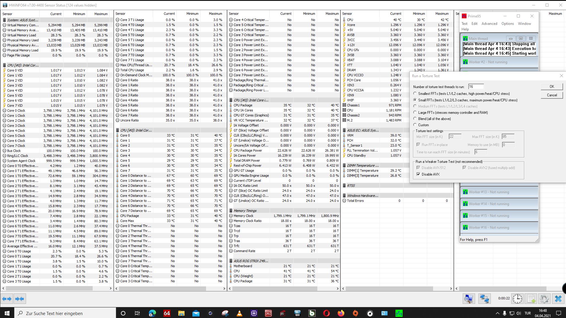Click the Worker #13 icon in Prime95
This screenshot has width=566, height=318.
point(465,192)
